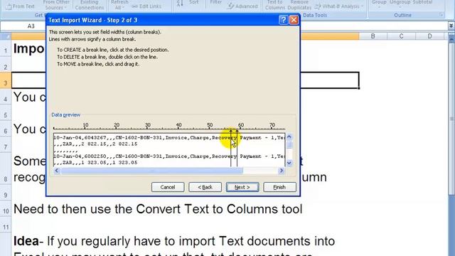Click Text to Columns in the ribbon

(x=275, y=5)
